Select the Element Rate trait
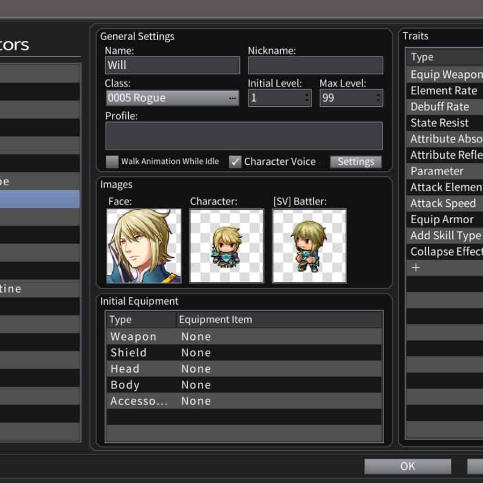This screenshot has height=483, width=483. (x=444, y=91)
